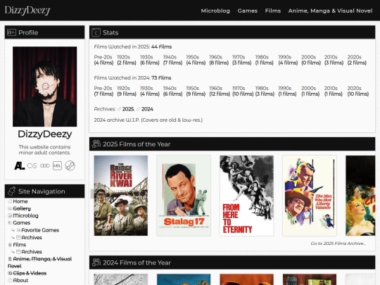Click the icon next to Films in the sidebar
Image resolution: width=380 pixels, height=285 pixels.
click(10, 244)
